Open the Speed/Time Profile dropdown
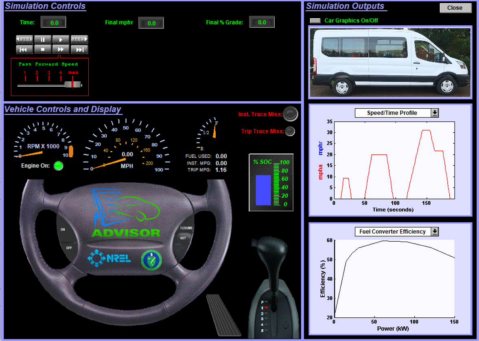Viewport: 479px width, 341px height. coord(435,113)
